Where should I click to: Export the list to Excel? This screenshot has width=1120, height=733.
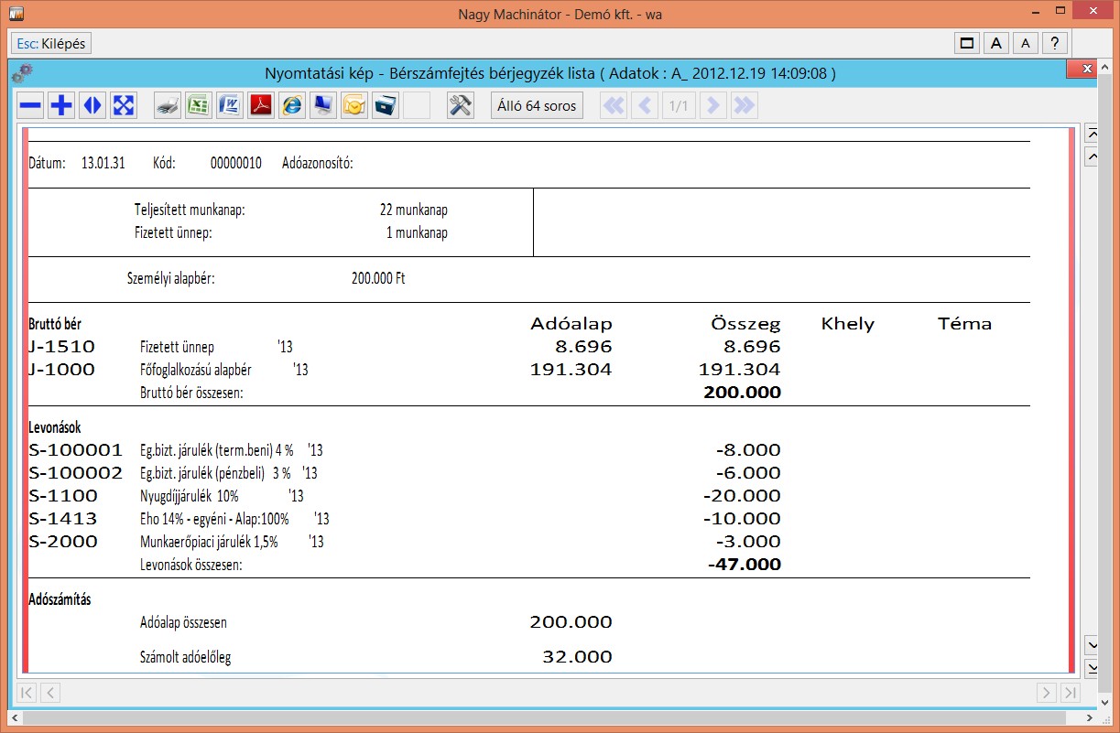tap(198, 106)
